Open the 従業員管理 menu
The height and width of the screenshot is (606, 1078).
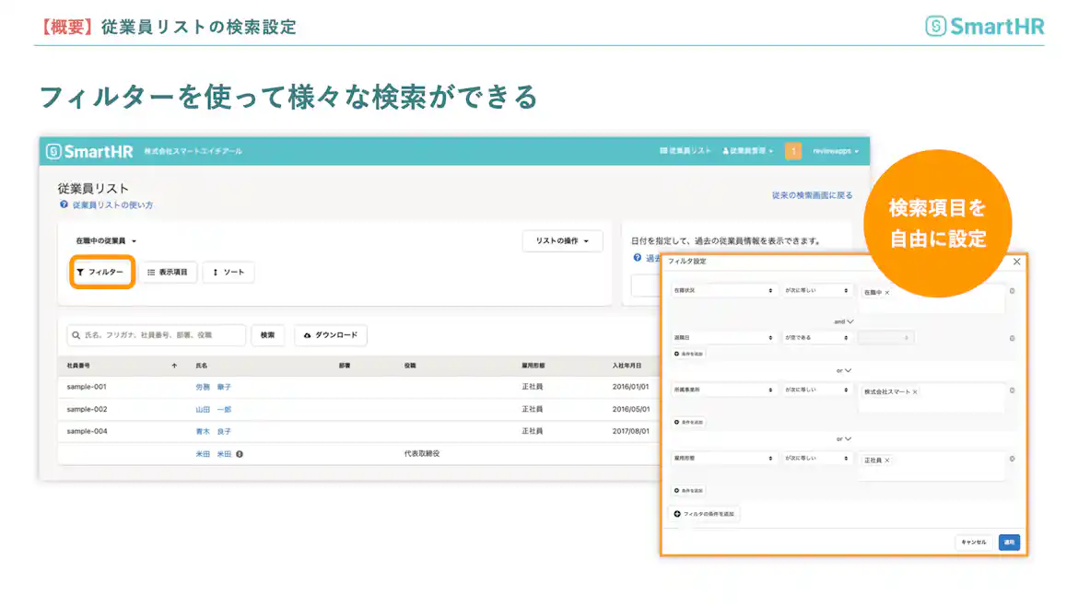point(747,150)
